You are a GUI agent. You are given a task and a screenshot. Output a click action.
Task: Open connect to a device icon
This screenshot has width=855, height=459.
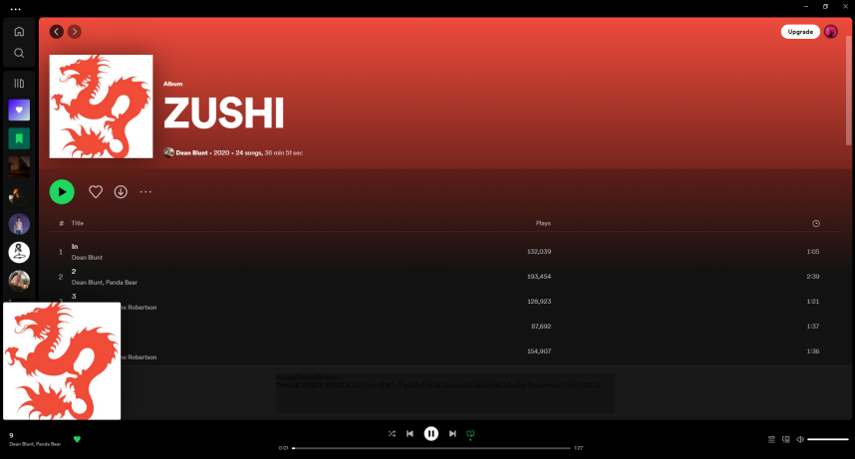[x=786, y=439]
